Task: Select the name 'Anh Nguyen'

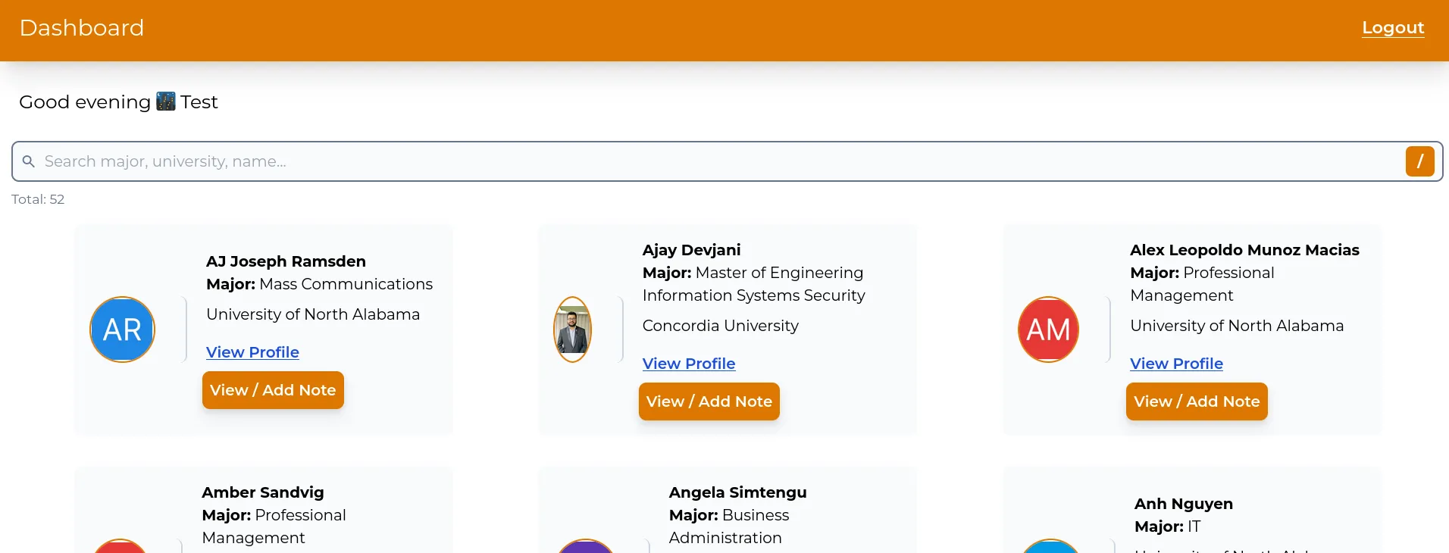Action: [1183, 504]
